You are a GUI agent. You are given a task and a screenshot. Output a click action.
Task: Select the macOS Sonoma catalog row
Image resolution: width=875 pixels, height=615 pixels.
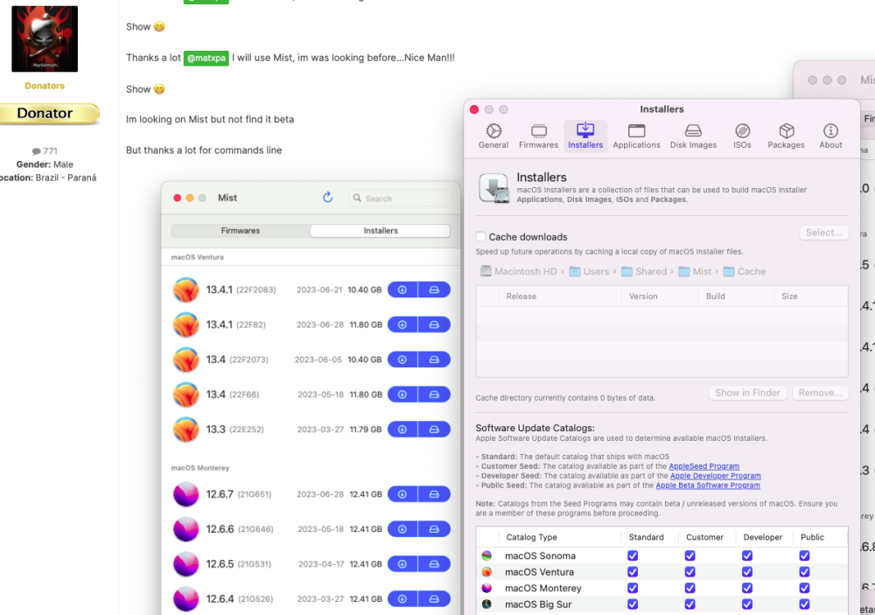tap(661, 556)
